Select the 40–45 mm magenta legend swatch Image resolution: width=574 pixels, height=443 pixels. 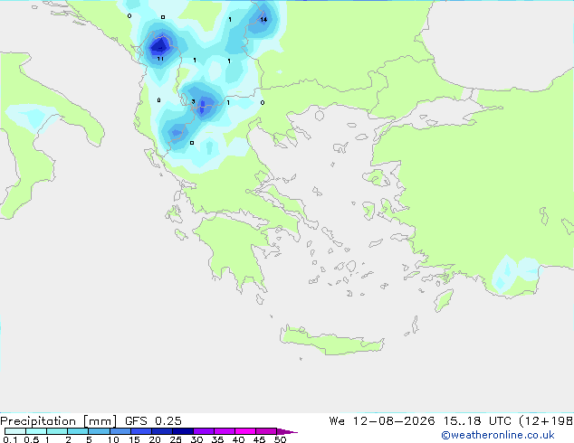coord(245,431)
